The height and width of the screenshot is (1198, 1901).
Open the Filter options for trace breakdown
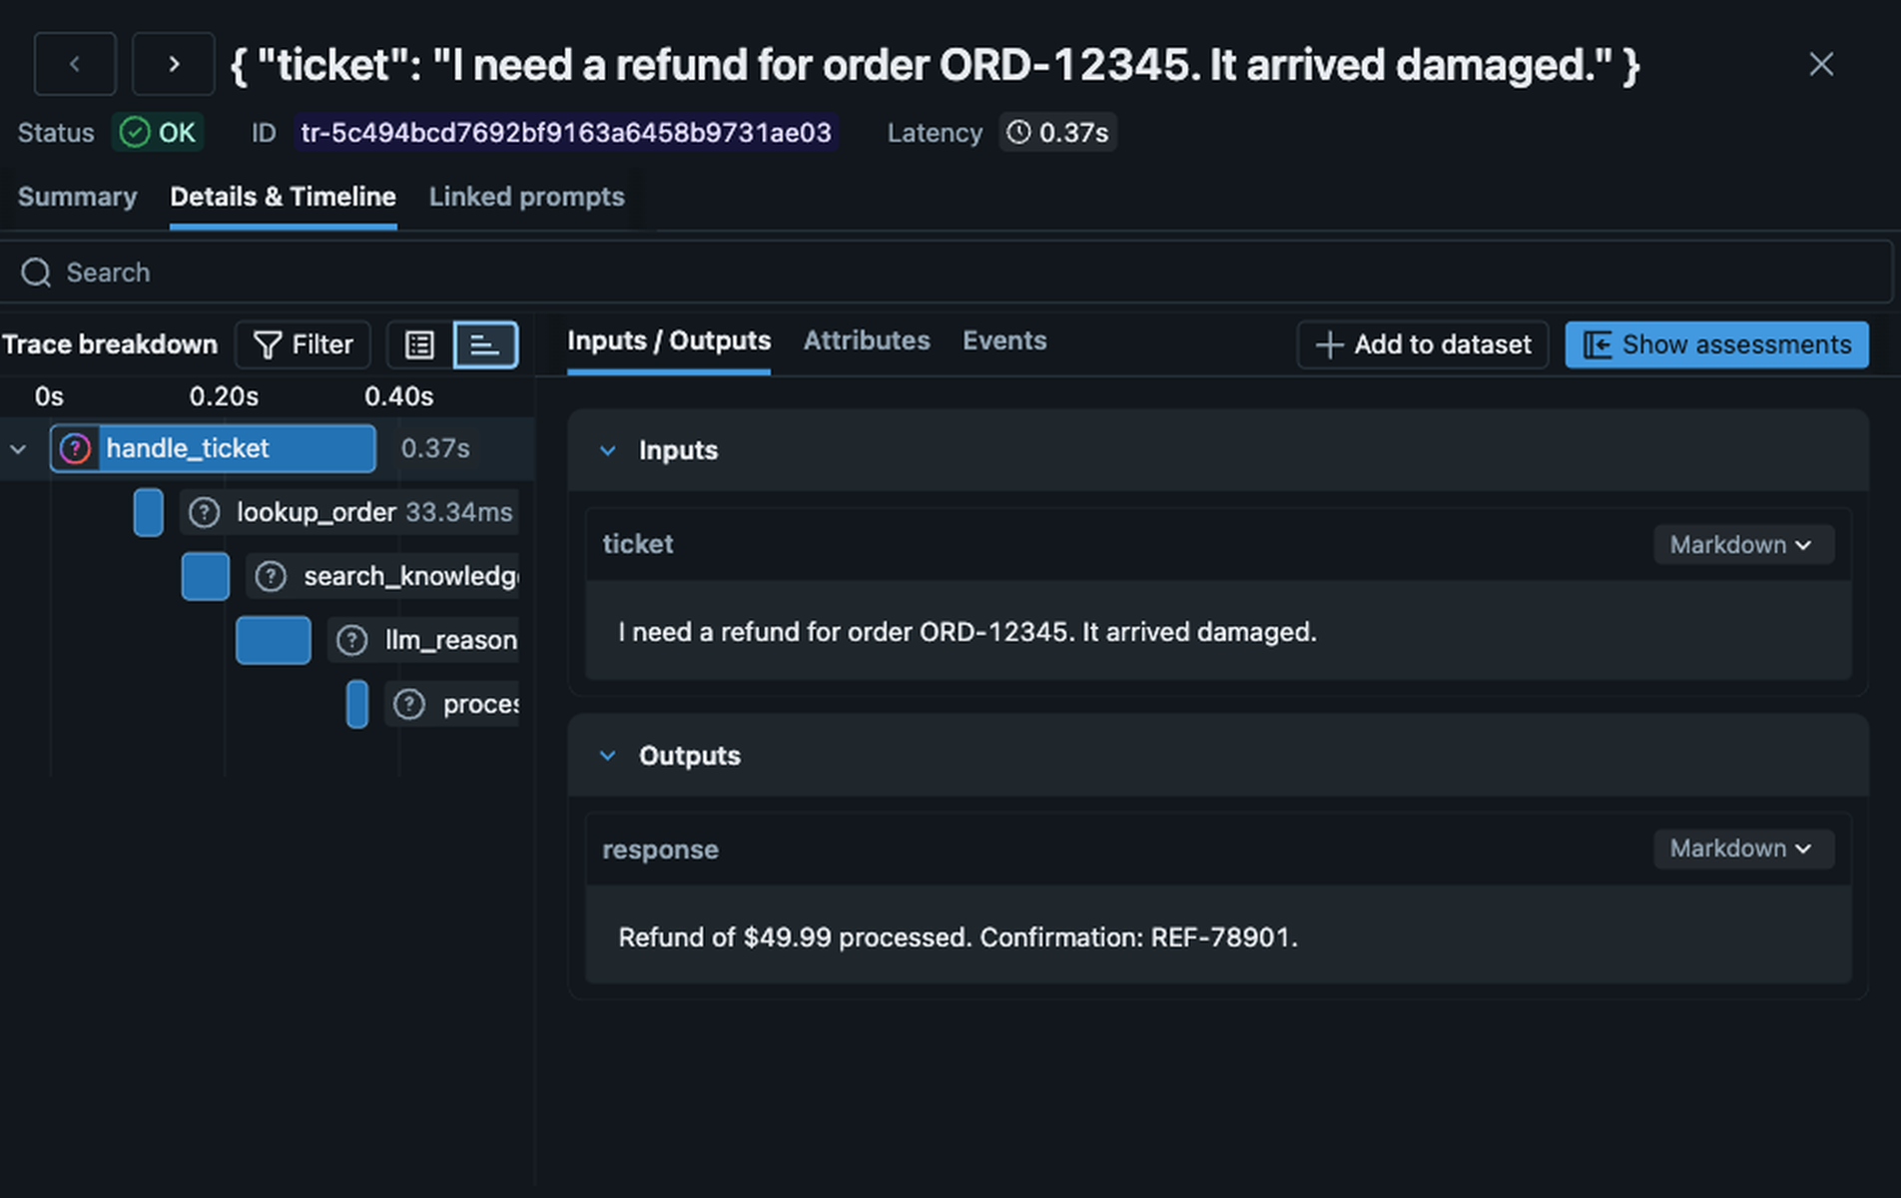304,345
